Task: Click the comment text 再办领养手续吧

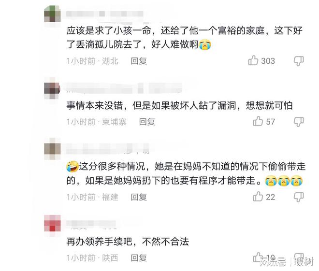Action: click(99, 242)
